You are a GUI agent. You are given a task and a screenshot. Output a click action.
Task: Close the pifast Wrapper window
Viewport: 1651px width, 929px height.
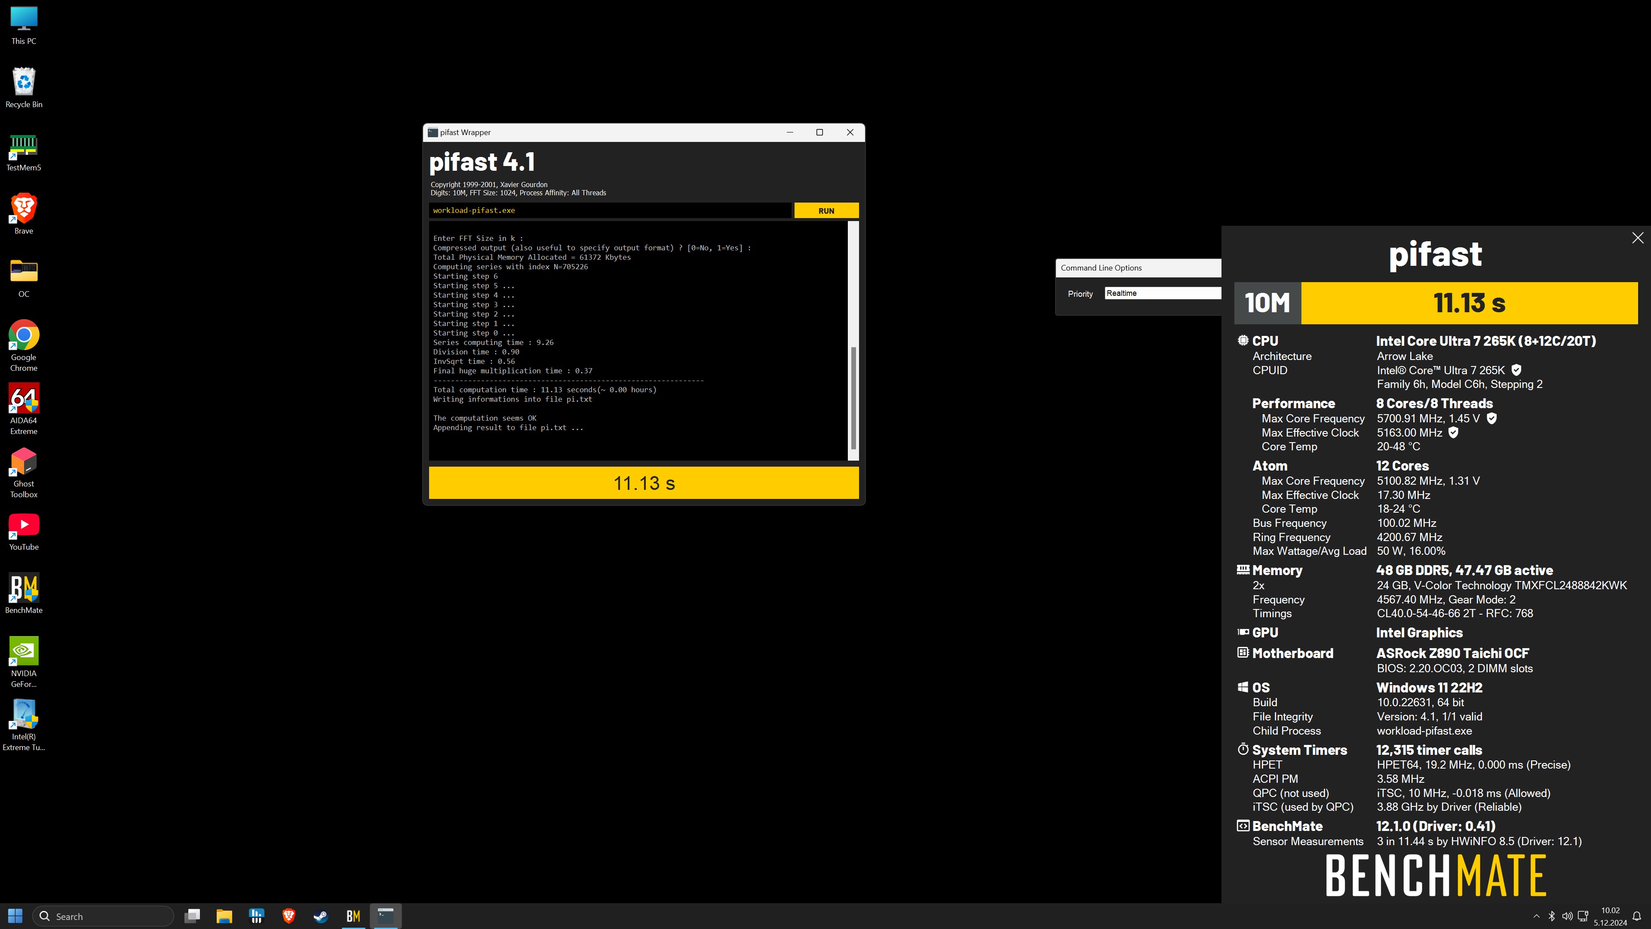[x=850, y=132]
